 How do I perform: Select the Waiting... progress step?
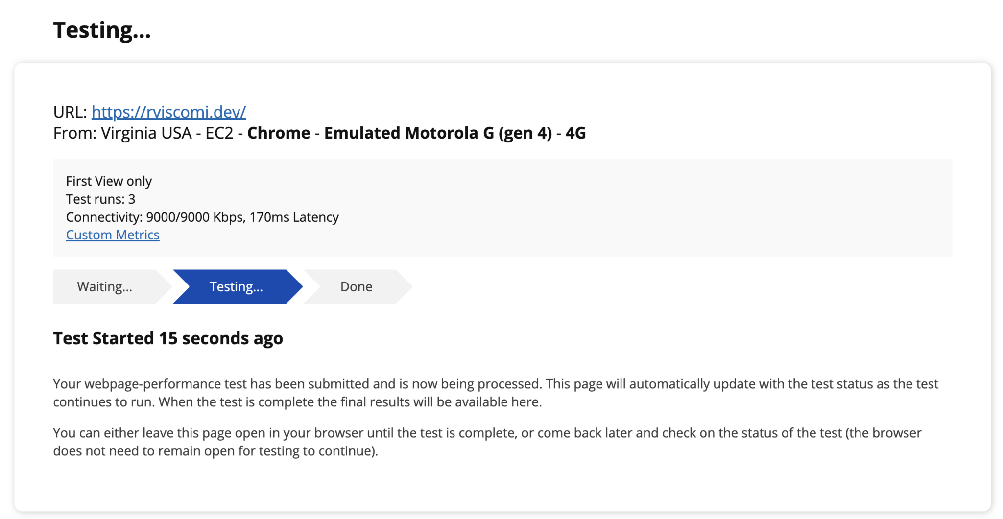105,287
